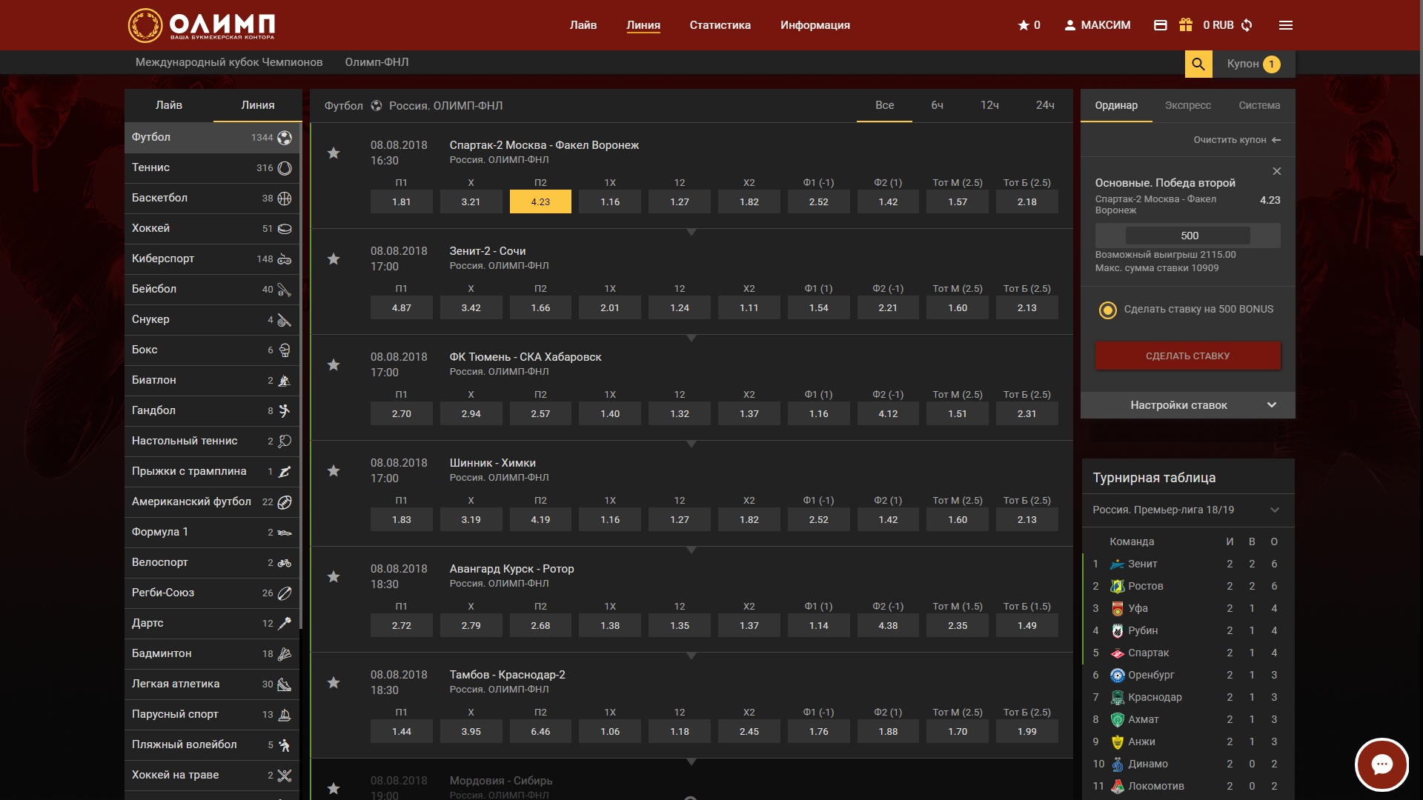1423x800 pixels.
Task: Click the 500 bet amount field
Action: tap(1188, 236)
